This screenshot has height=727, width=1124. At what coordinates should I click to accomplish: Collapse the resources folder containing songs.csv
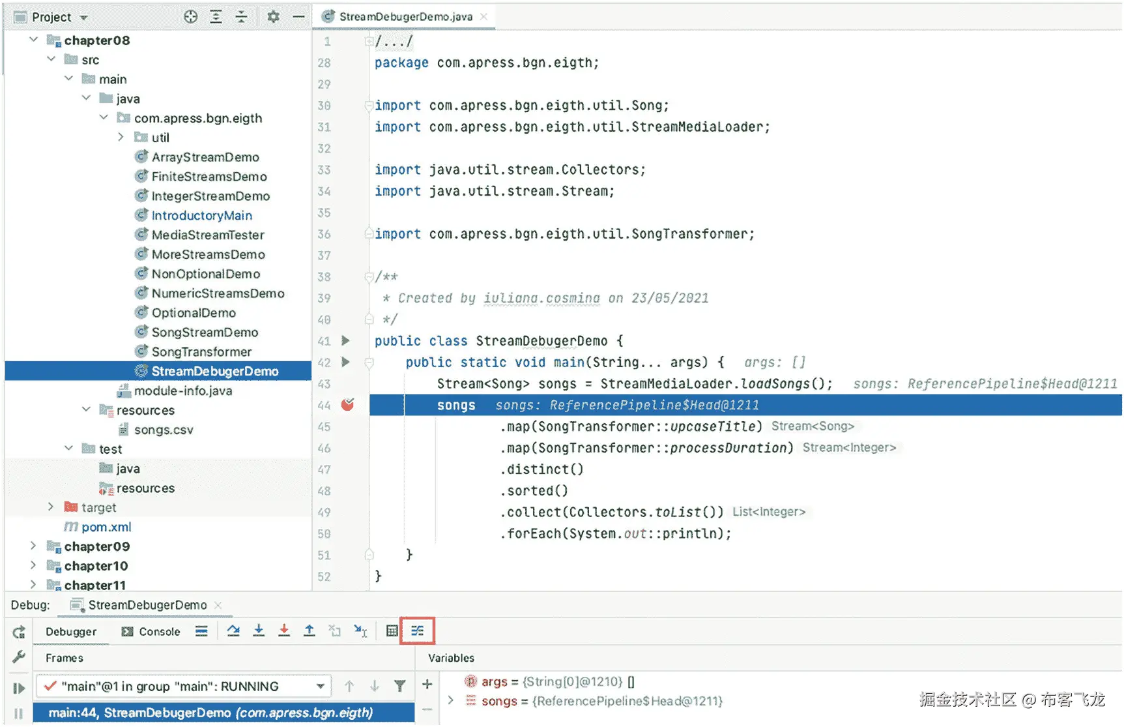point(87,409)
